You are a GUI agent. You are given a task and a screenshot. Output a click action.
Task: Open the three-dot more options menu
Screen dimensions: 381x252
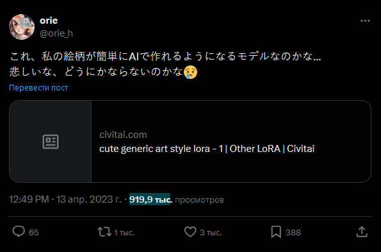[x=365, y=21]
